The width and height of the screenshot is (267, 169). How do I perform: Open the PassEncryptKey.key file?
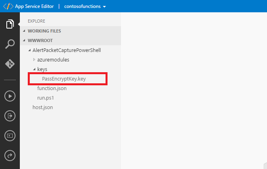(x=63, y=79)
